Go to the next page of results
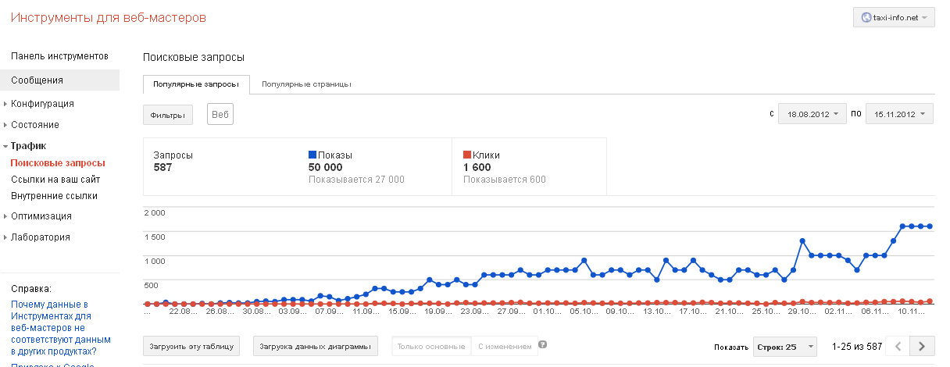Viewport: 950px width, 367px height. coord(923,346)
